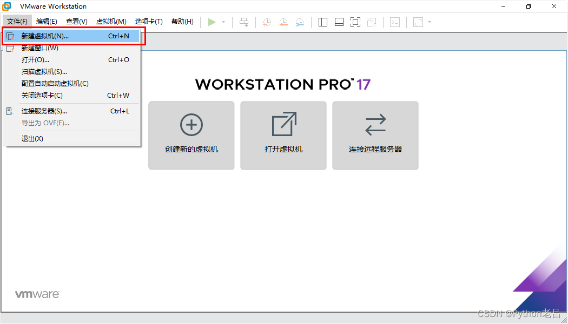Screen dimensions: 568x324
Task: Open the 文件(F) menu
Action: point(17,22)
